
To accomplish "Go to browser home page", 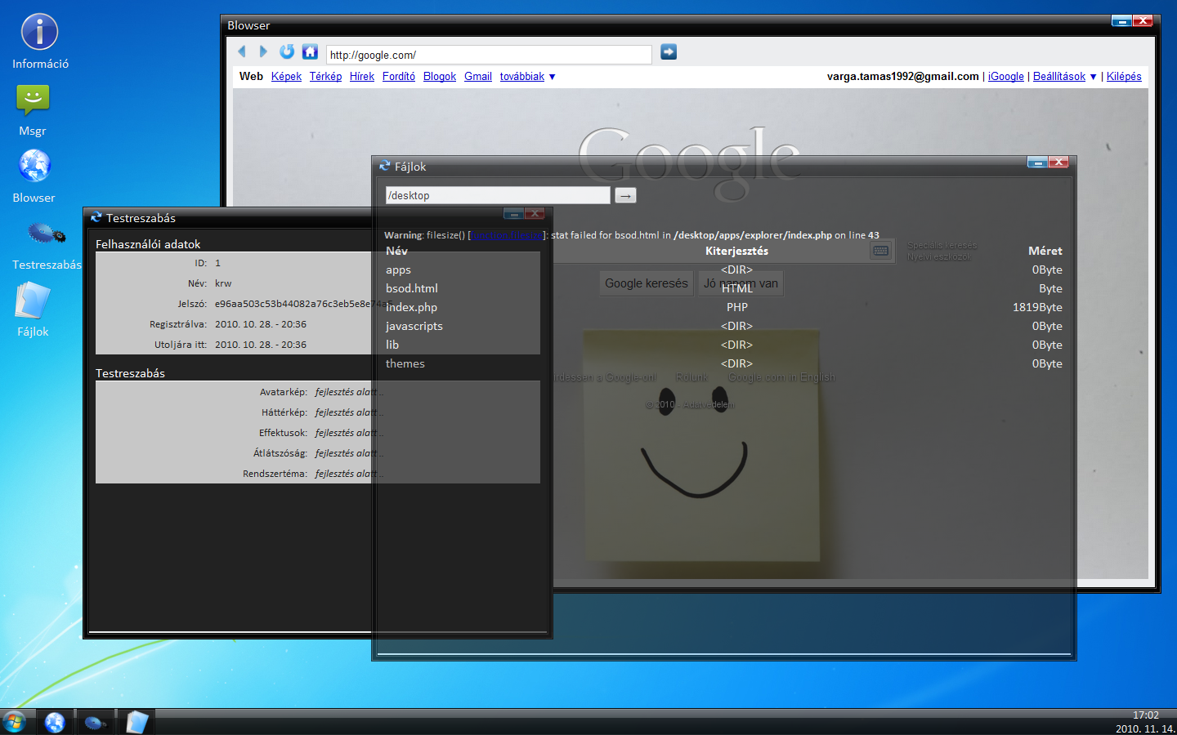I will 310,51.
